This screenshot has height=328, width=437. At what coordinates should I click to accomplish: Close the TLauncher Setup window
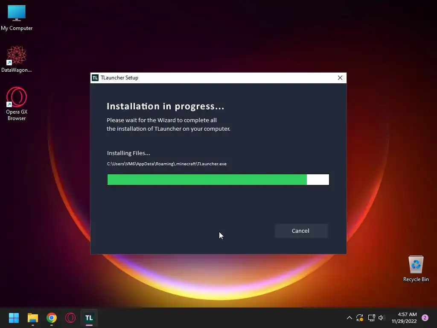point(340,78)
